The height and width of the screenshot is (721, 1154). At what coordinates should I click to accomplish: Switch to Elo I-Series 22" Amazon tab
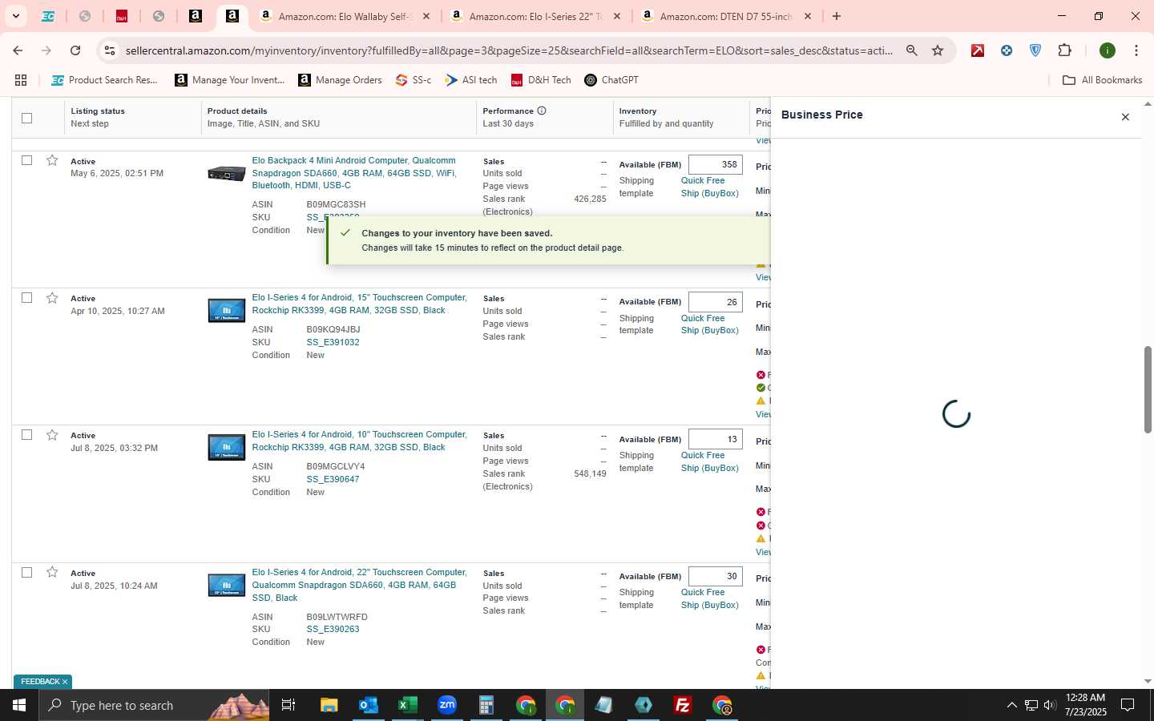coord(535,16)
